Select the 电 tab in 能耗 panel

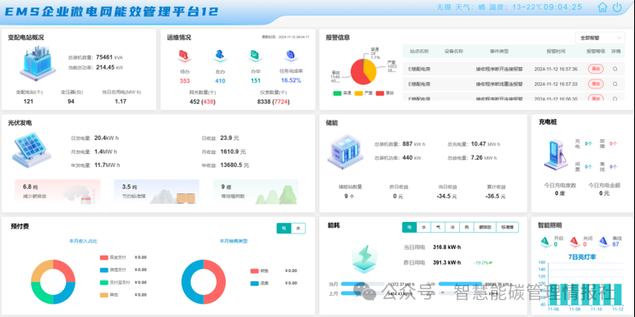pyautogui.click(x=409, y=228)
